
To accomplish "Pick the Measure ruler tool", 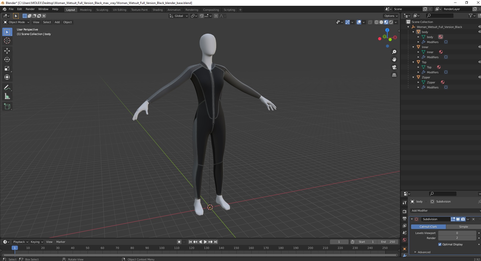I will click(x=7, y=96).
